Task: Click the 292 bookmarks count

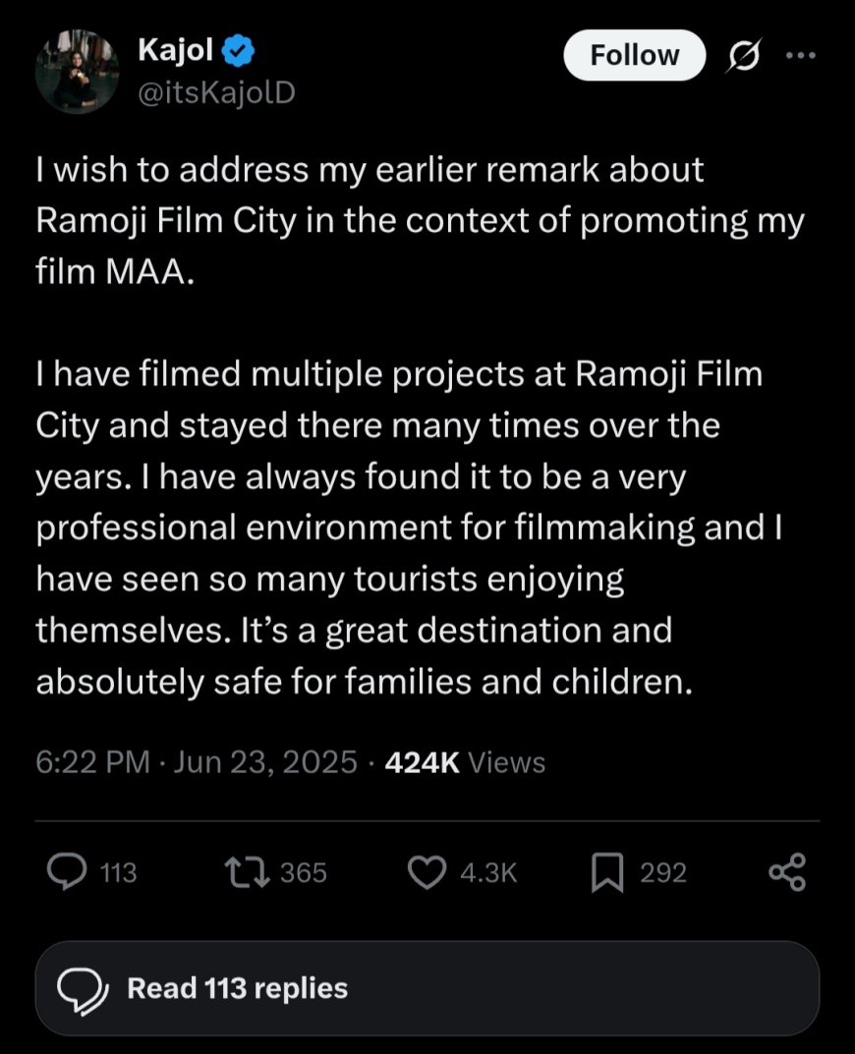Action: coord(663,872)
